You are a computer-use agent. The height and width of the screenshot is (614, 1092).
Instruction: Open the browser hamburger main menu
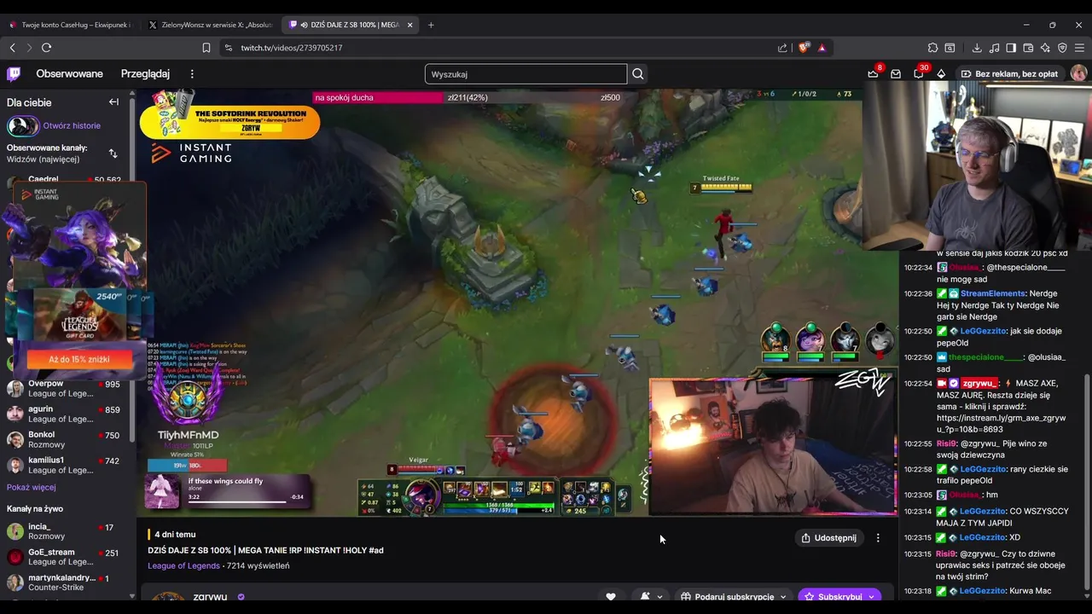point(1080,48)
